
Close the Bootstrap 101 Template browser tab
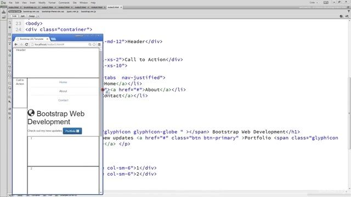tap(47, 39)
